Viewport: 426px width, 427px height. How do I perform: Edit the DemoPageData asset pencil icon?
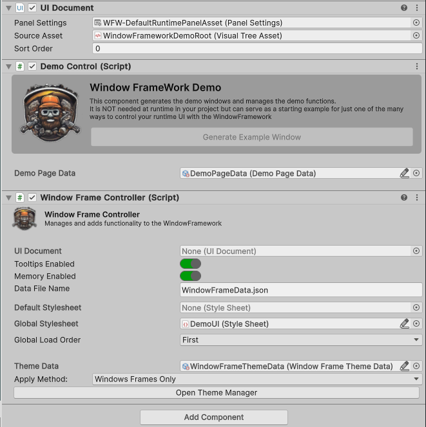[404, 173]
